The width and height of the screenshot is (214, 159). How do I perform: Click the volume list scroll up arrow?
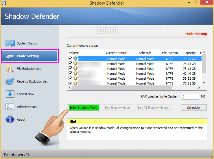tap(204, 52)
